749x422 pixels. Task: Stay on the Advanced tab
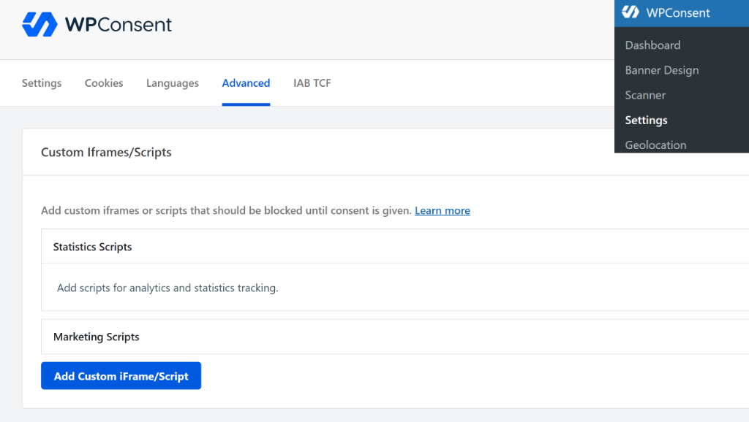click(246, 83)
